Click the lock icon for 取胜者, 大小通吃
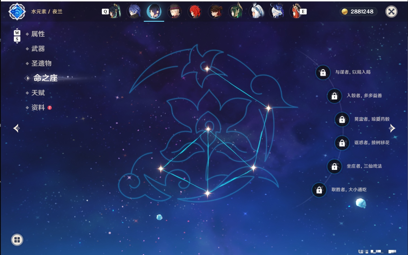 [319, 190]
